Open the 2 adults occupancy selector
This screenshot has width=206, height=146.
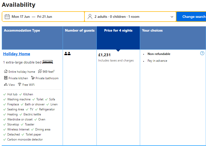117,17
